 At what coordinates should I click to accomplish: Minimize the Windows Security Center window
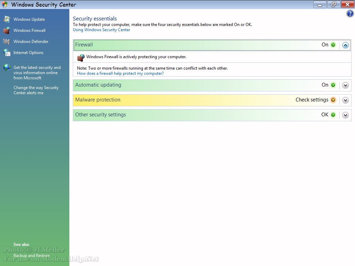(320, 5)
